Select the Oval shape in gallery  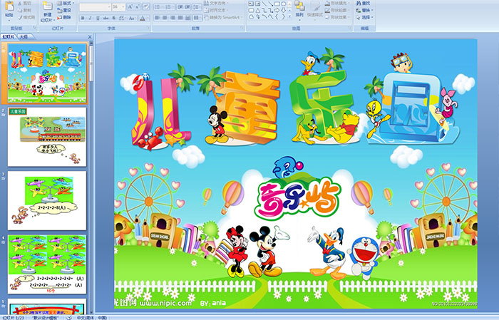click(x=283, y=4)
